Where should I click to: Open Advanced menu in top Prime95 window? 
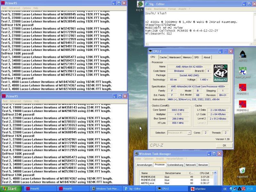14,8
